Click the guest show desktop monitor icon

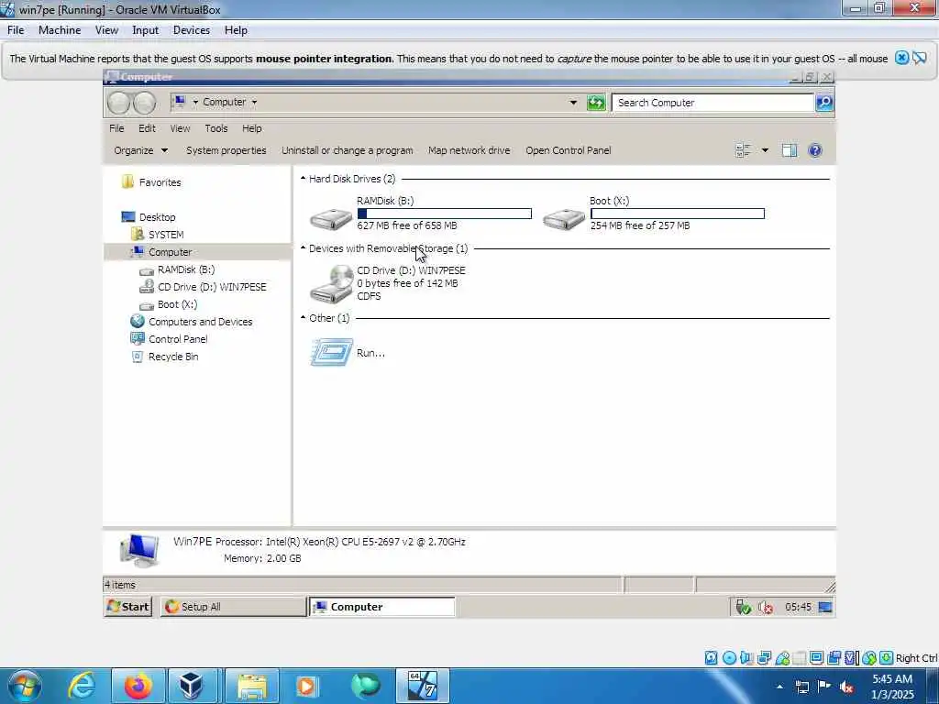(x=825, y=607)
